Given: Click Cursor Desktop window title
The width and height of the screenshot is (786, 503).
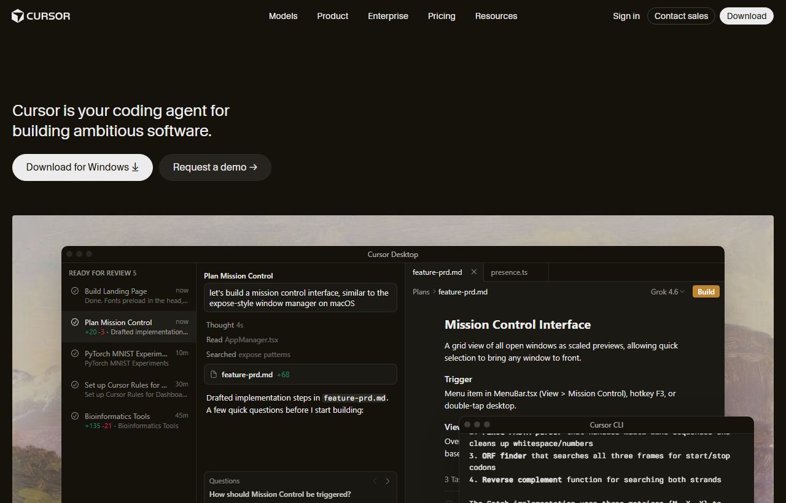Looking at the screenshot, I should click(x=393, y=254).
